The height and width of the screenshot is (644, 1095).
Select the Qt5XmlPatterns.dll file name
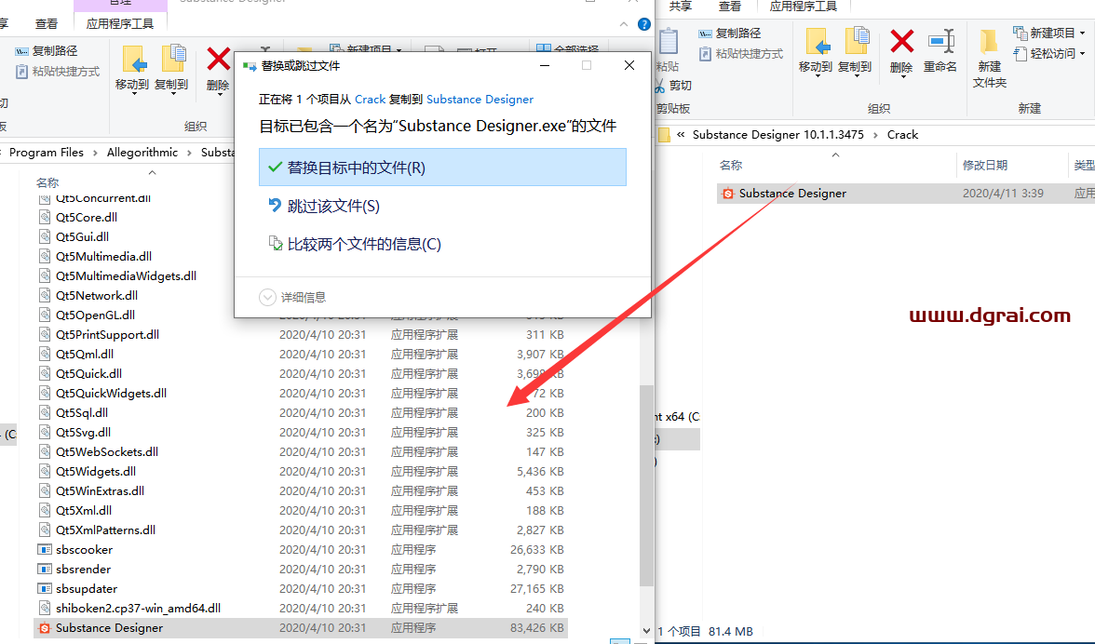105,530
